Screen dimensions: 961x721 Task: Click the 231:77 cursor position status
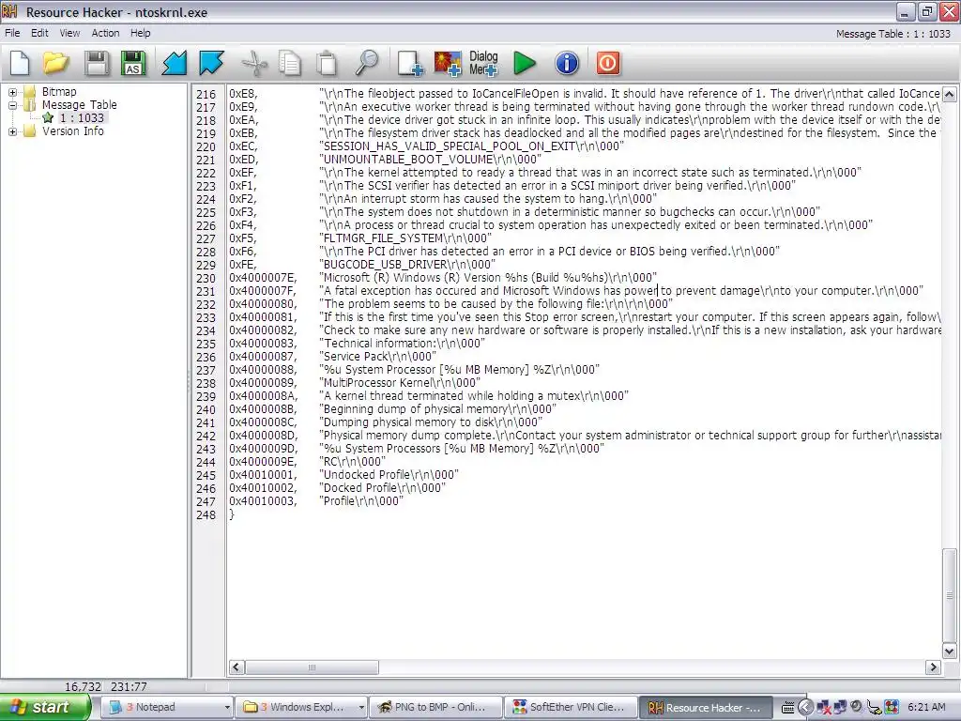click(128, 686)
